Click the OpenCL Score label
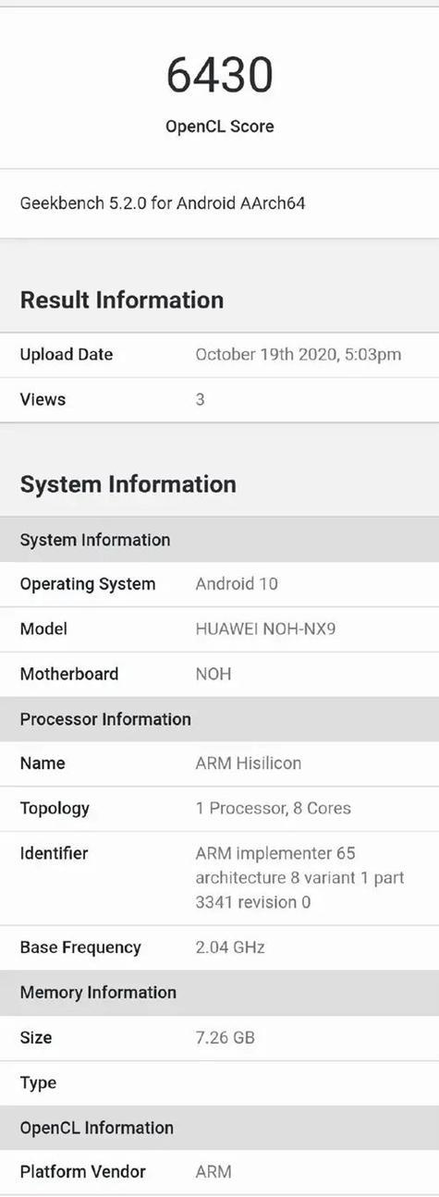 [x=220, y=127]
